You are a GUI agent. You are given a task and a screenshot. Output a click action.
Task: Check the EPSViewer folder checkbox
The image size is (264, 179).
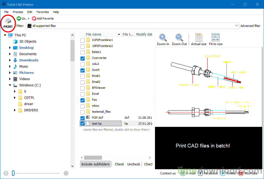[82, 88]
